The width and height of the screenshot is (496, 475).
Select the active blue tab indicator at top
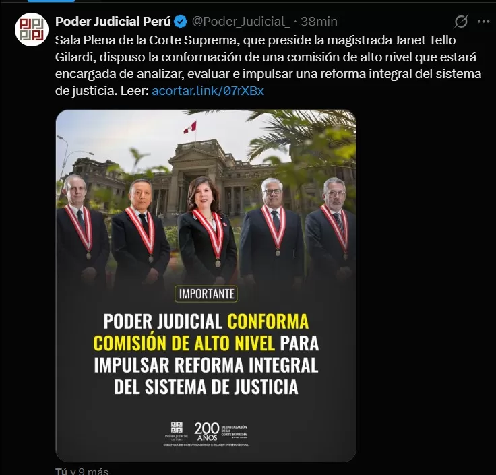51,1
